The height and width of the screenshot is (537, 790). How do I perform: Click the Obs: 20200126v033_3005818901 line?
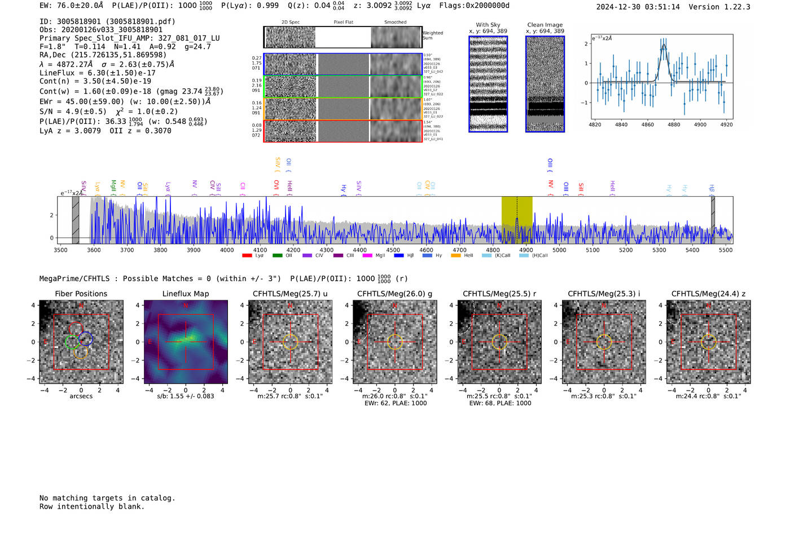coord(101,30)
